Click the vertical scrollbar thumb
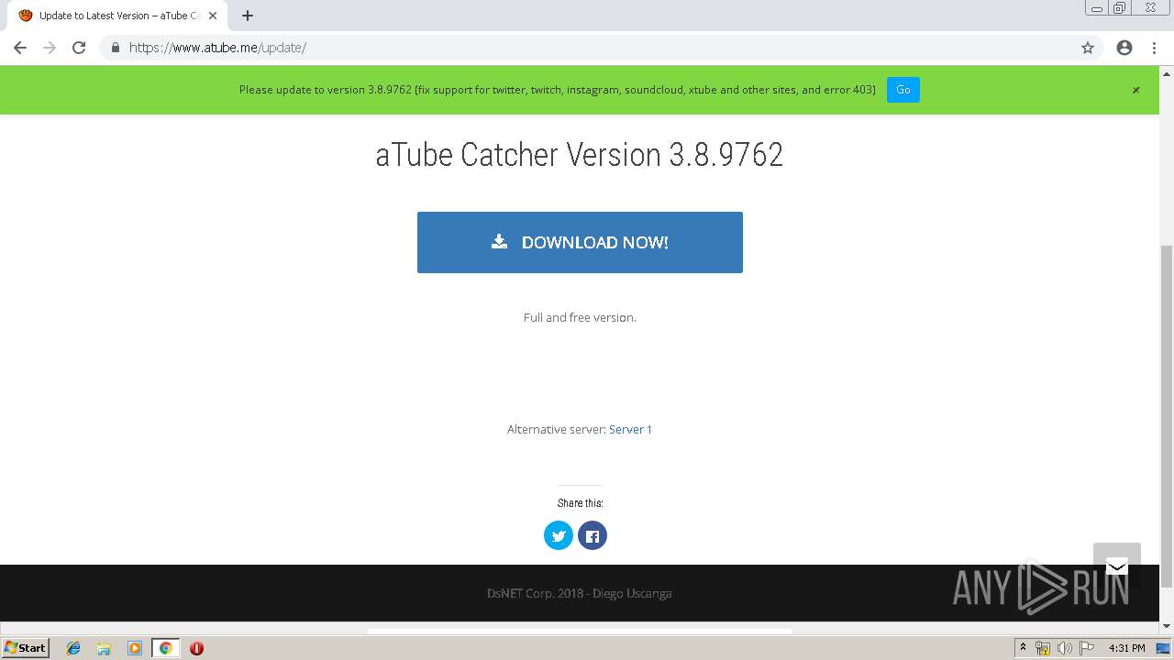Image resolution: width=1174 pixels, height=660 pixels. [1167, 416]
